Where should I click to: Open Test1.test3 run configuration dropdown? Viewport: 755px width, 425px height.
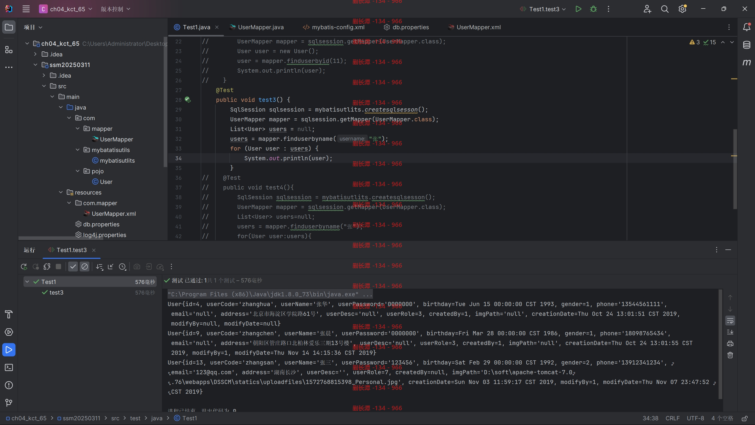point(543,9)
